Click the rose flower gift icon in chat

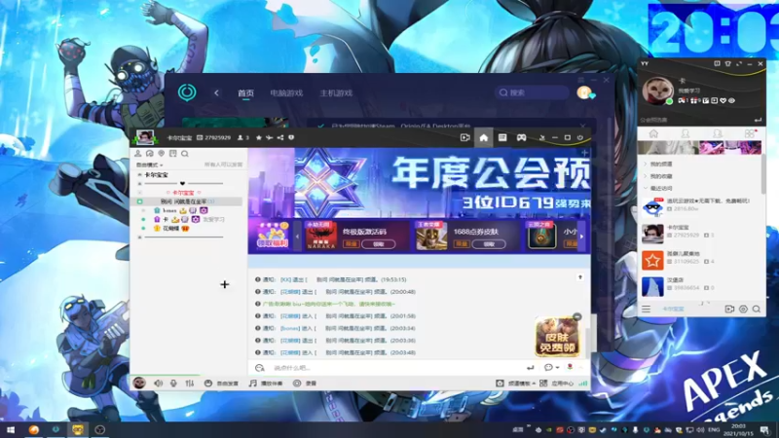click(x=570, y=368)
